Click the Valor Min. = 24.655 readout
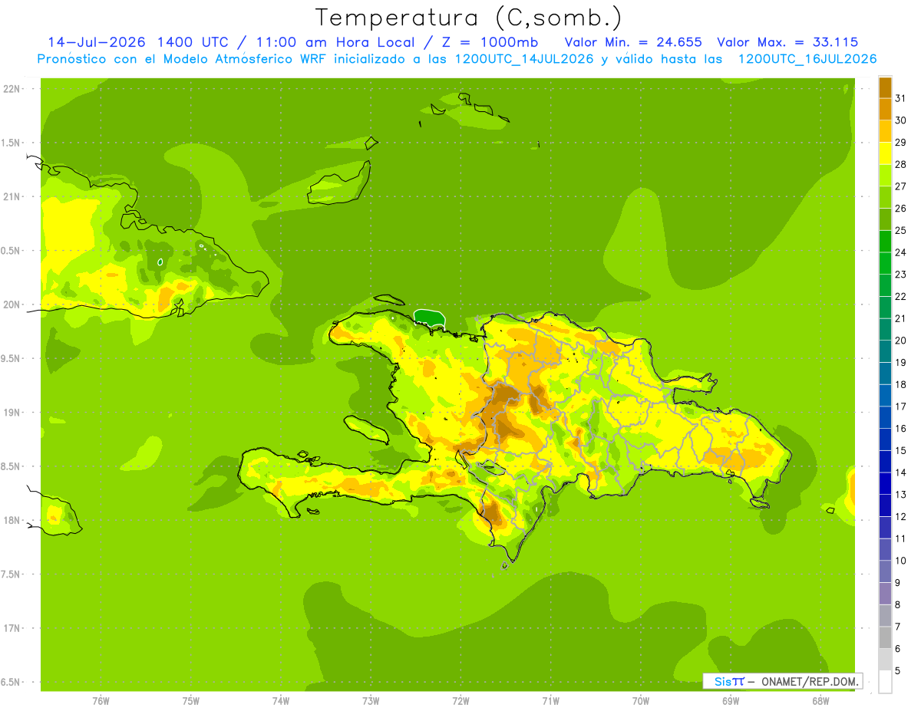921x711 pixels. [x=633, y=42]
